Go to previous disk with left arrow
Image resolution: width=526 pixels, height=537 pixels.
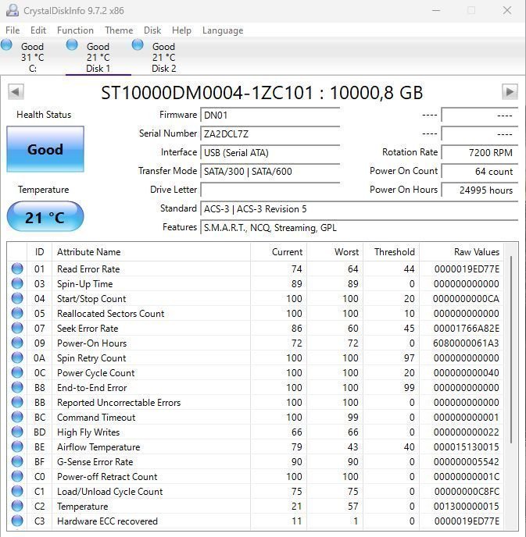(x=16, y=92)
